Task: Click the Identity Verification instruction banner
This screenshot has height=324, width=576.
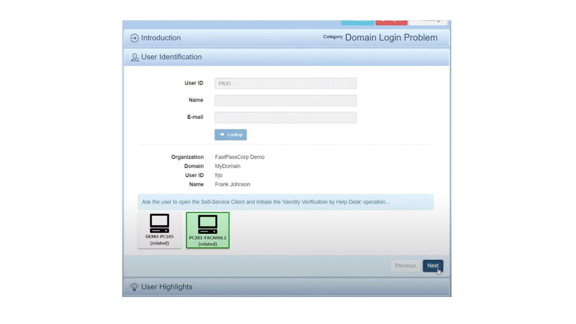Action: tap(285, 202)
